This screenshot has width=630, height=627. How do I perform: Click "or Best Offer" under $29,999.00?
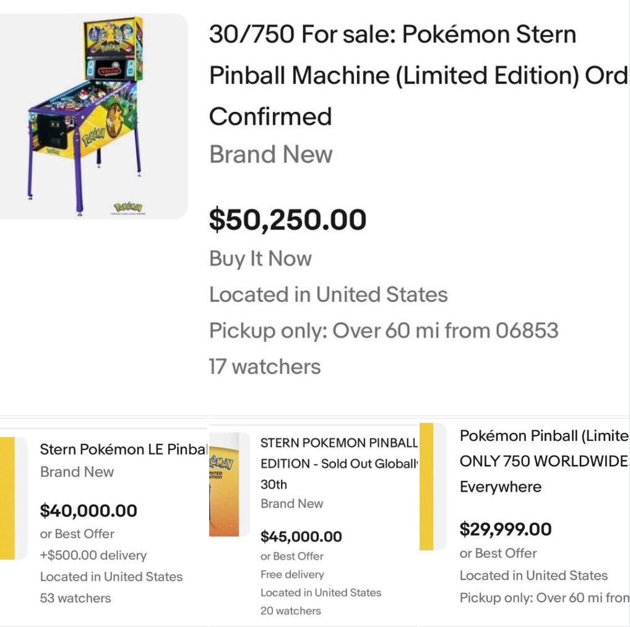(x=498, y=553)
